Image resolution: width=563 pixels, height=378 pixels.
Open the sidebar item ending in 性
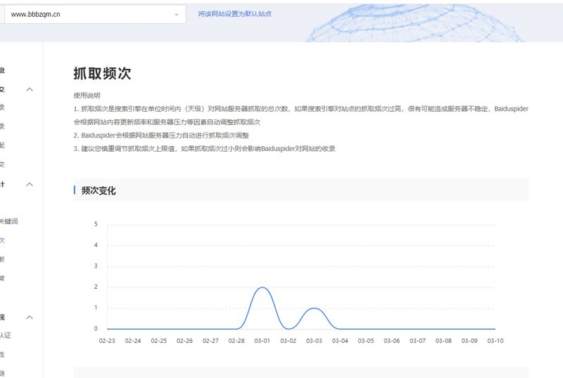[x=3, y=354]
